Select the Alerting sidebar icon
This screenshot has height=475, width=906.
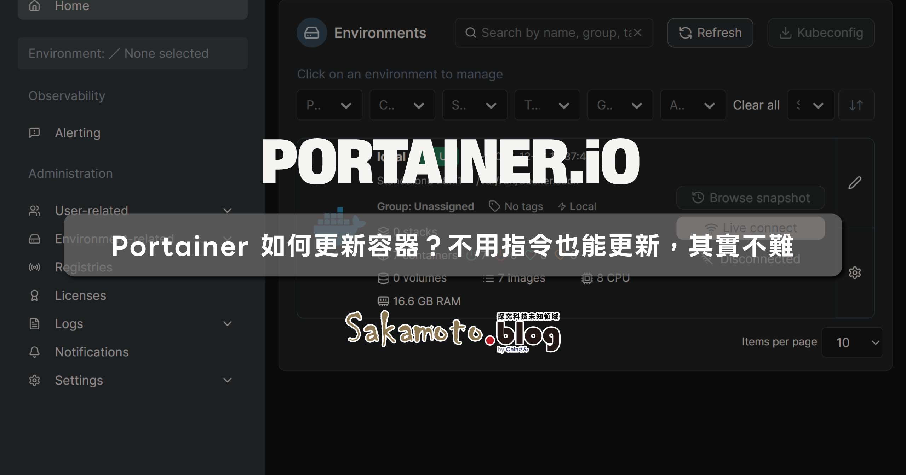point(34,133)
